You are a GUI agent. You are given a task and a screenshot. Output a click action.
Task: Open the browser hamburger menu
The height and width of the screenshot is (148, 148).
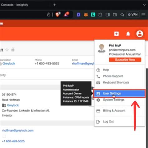(x=143, y=15)
